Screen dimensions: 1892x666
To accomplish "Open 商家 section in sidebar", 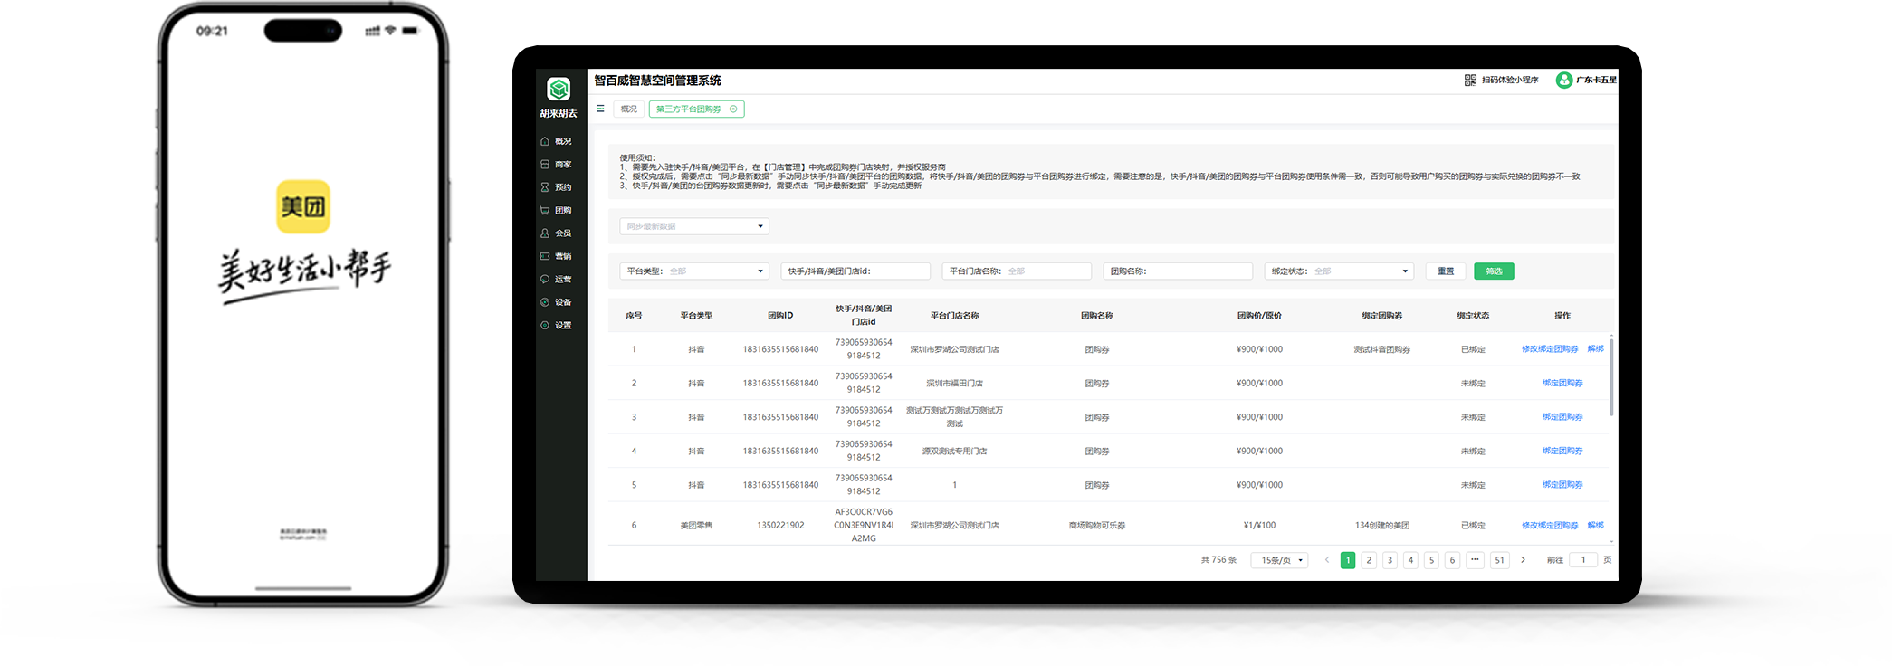I will (x=557, y=165).
